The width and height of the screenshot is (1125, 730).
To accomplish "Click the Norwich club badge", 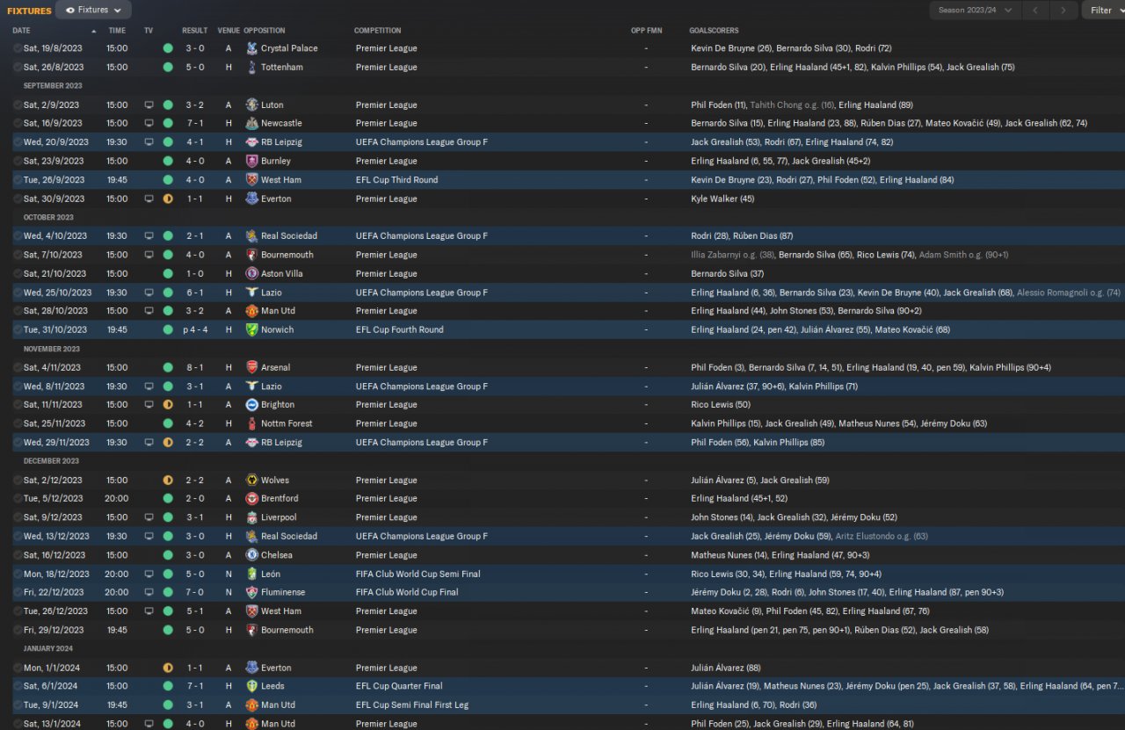I will tap(252, 329).
